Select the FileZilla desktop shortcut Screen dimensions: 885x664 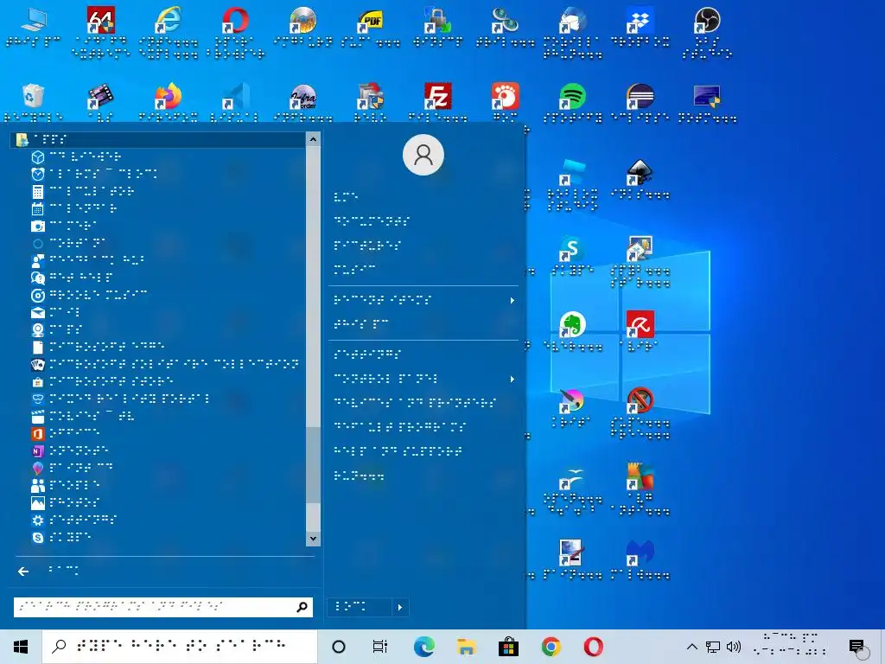point(438,103)
